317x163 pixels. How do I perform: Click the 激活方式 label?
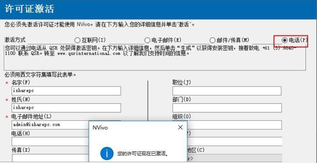tap(15, 40)
